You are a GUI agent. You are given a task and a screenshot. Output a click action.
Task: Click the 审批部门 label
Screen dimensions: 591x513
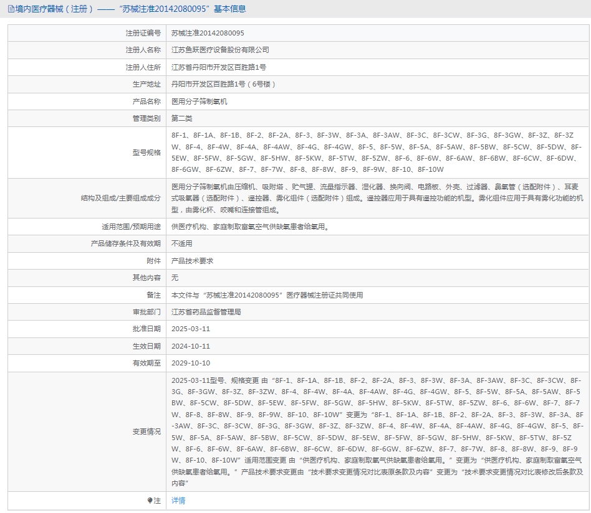point(147,312)
